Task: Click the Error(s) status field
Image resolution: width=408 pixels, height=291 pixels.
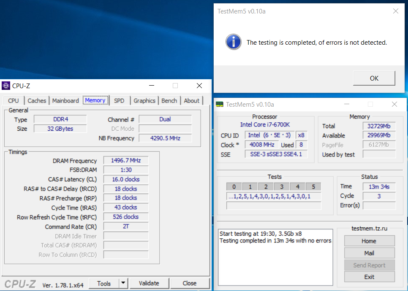Action: point(379,205)
